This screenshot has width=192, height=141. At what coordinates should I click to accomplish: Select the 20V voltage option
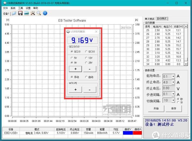point(86,63)
